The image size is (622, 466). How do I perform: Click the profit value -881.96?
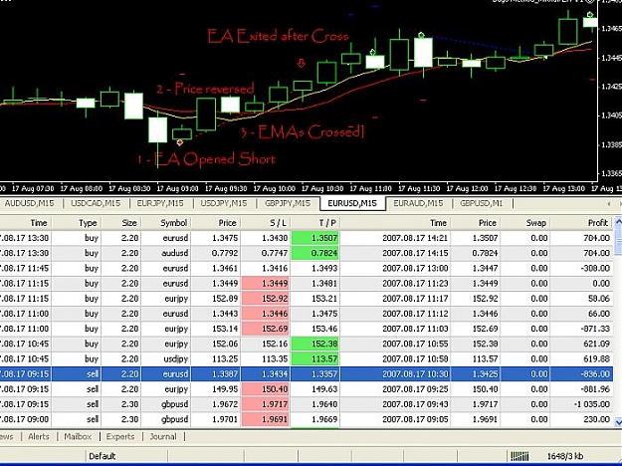click(x=595, y=389)
